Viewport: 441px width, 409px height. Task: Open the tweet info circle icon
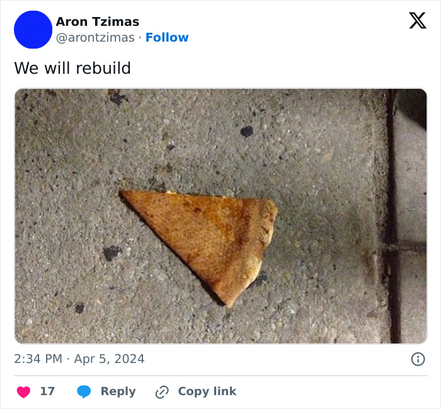coord(418,359)
